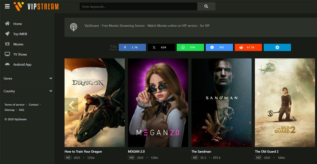The height and width of the screenshot is (164, 317).
Task: Click the VipStream logo
Action: point(36,7)
